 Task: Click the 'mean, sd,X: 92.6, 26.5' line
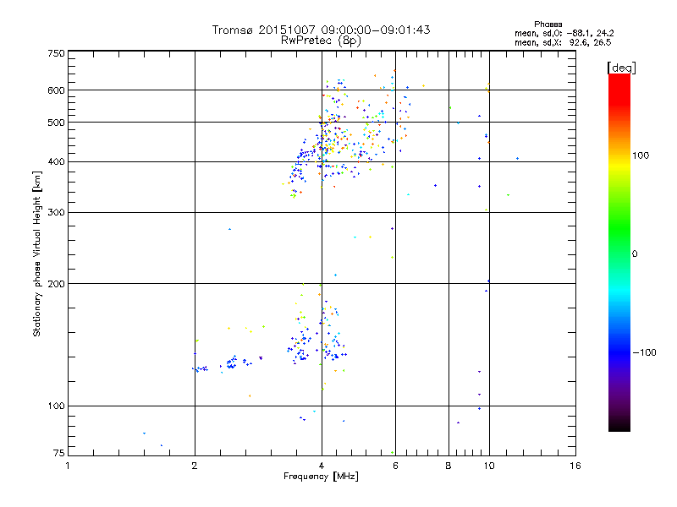563,42
